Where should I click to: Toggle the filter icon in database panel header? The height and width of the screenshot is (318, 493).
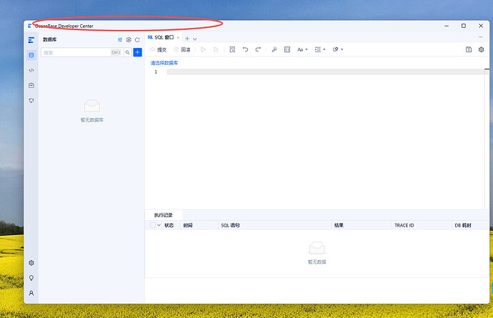120,40
